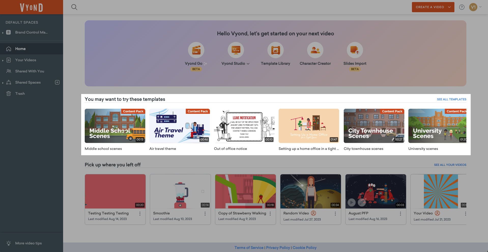The height and width of the screenshot is (252, 488).
Task: Open Air Travel Theme template thumbnail
Action: [180, 126]
